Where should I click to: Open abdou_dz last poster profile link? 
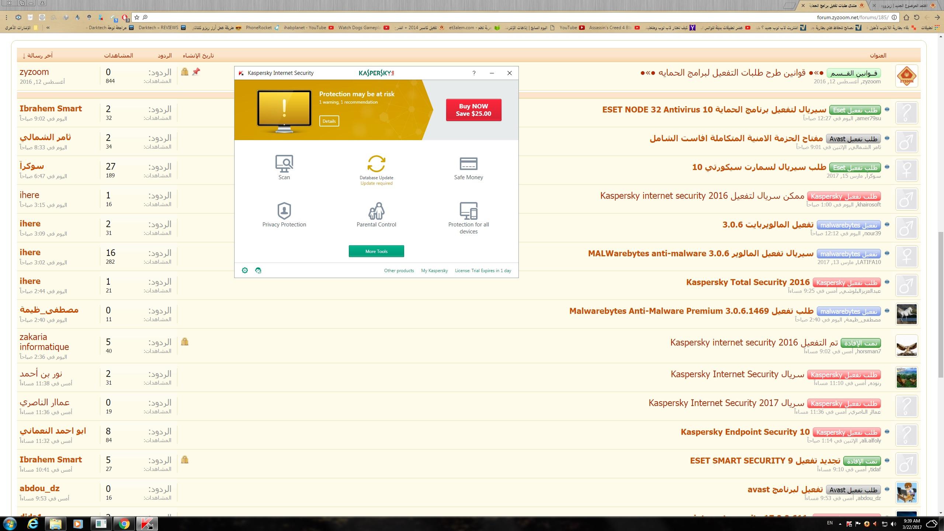pyautogui.click(x=39, y=488)
